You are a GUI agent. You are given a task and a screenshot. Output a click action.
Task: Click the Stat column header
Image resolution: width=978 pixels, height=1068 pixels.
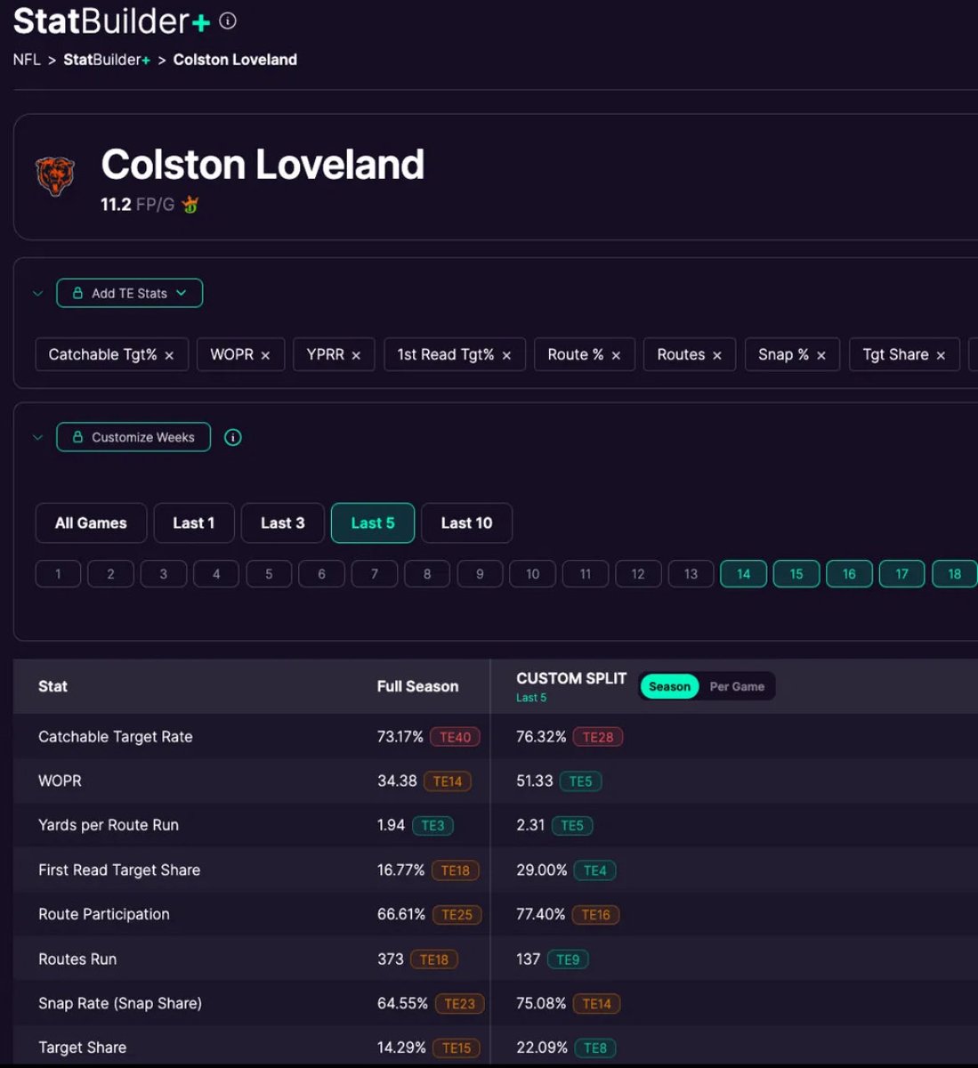pyautogui.click(x=53, y=686)
